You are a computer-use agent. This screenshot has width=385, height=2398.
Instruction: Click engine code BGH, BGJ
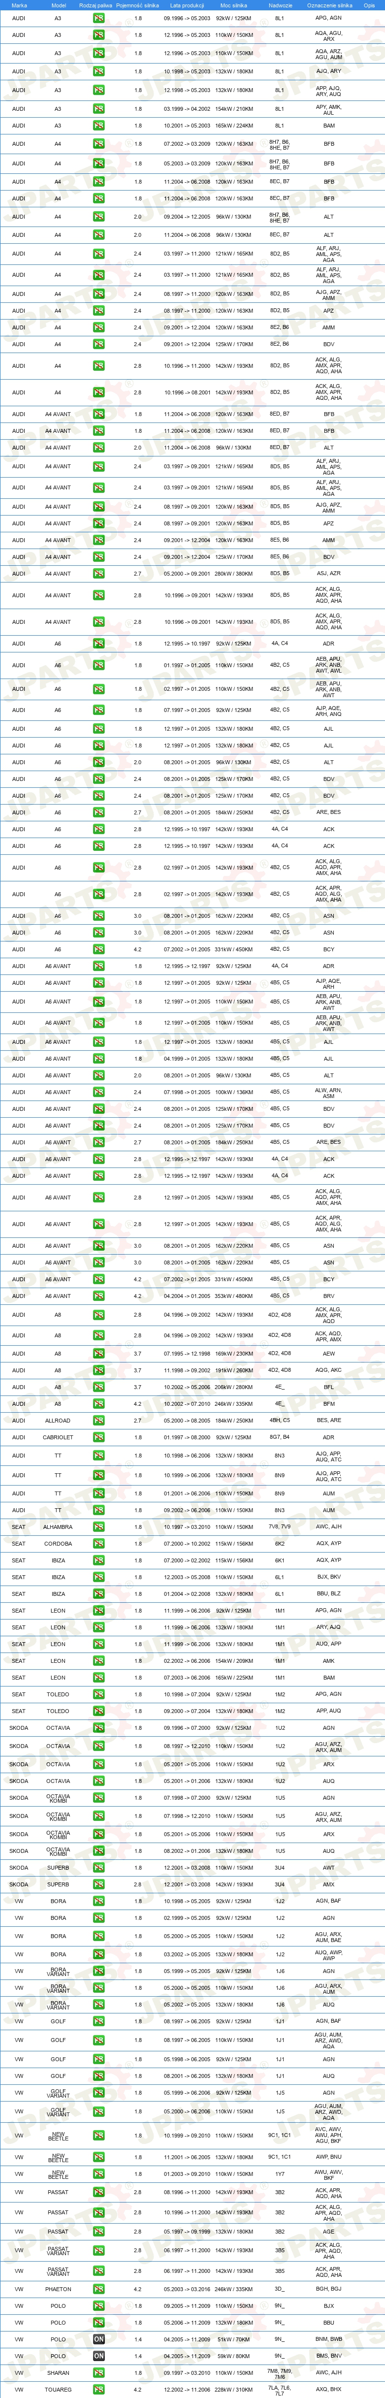click(x=328, y=2289)
